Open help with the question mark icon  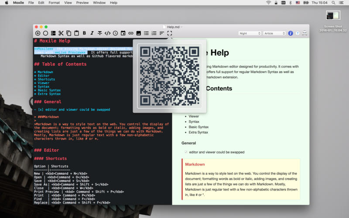point(298,34)
